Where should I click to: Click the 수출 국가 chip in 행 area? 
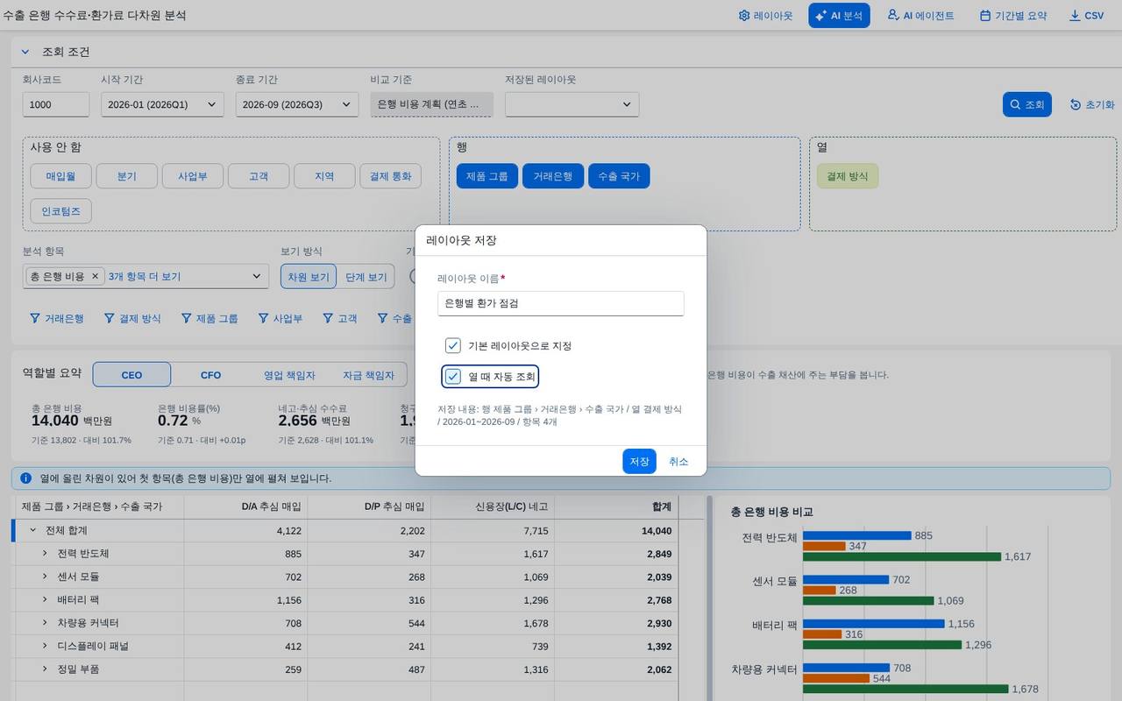pyautogui.click(x=619, y=176)
